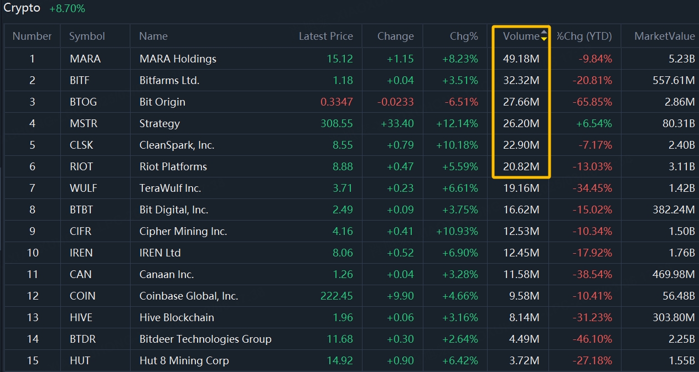Select the RIOT symbol
699x372 pixels.
[81, 166]
